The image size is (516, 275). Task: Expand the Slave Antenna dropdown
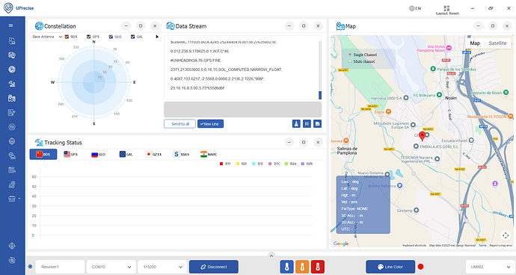(x=46, y=37)
